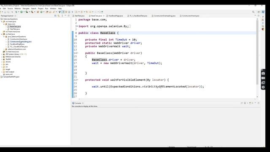The image size is (270, 152).
Task: Expand the JRE System Library node
Action: pos(2,54)
